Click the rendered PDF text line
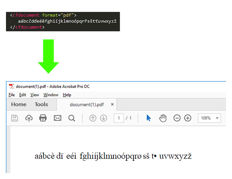The image size is (232, 179). tap(113, 156)
